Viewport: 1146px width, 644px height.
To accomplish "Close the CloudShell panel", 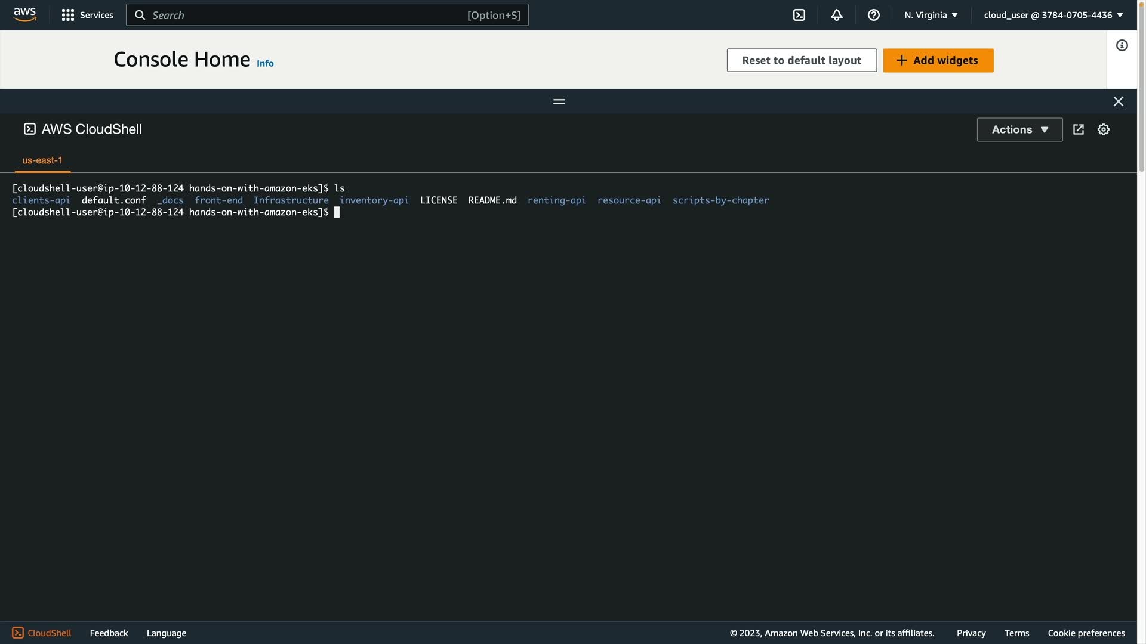I will [x=1118, y=101].
